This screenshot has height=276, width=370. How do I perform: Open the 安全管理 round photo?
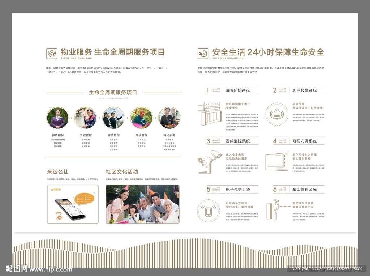(113, 118)
